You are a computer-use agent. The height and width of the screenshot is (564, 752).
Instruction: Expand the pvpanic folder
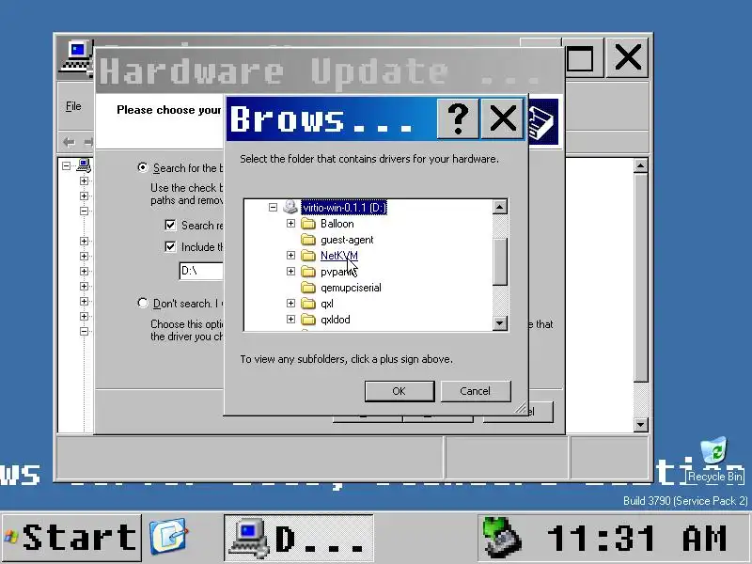(290, 272)
